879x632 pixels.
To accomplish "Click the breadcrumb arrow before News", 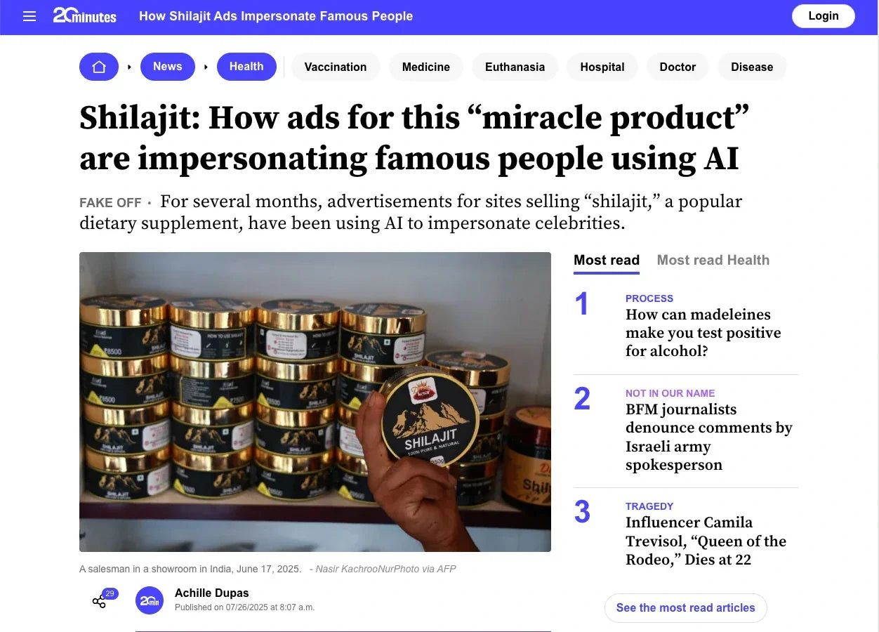I will click(x=129, y=67).
